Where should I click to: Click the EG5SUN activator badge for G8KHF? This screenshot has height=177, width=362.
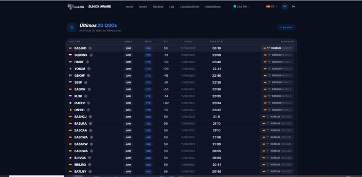(x=278, y=76)
